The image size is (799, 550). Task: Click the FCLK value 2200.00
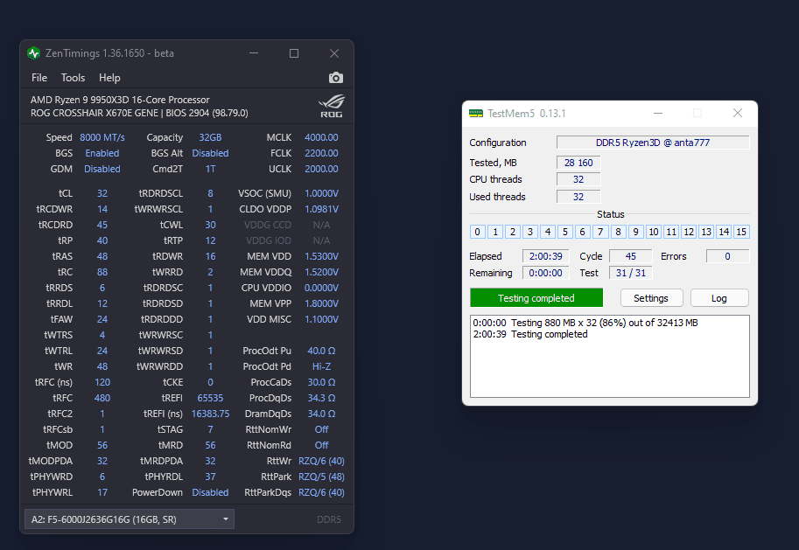point(321,153)
